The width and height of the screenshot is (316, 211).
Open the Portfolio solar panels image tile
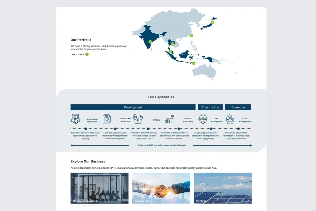[222, 188]
